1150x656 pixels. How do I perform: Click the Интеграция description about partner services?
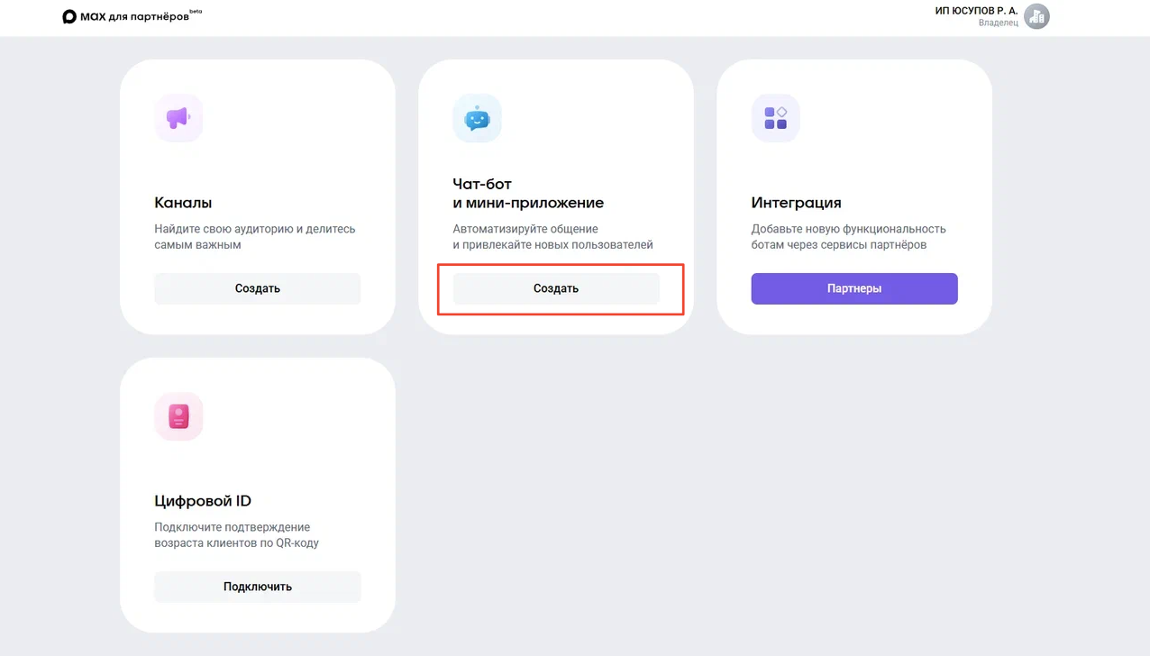coord(848,237)
